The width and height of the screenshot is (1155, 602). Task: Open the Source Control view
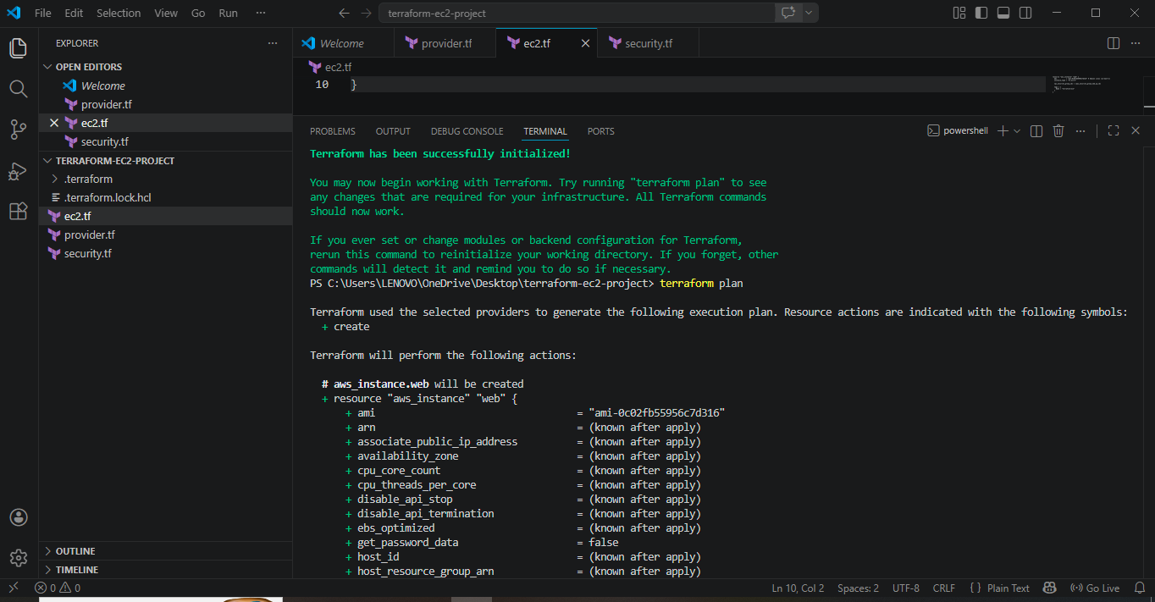pyautogui.click(x=19, y=130)
